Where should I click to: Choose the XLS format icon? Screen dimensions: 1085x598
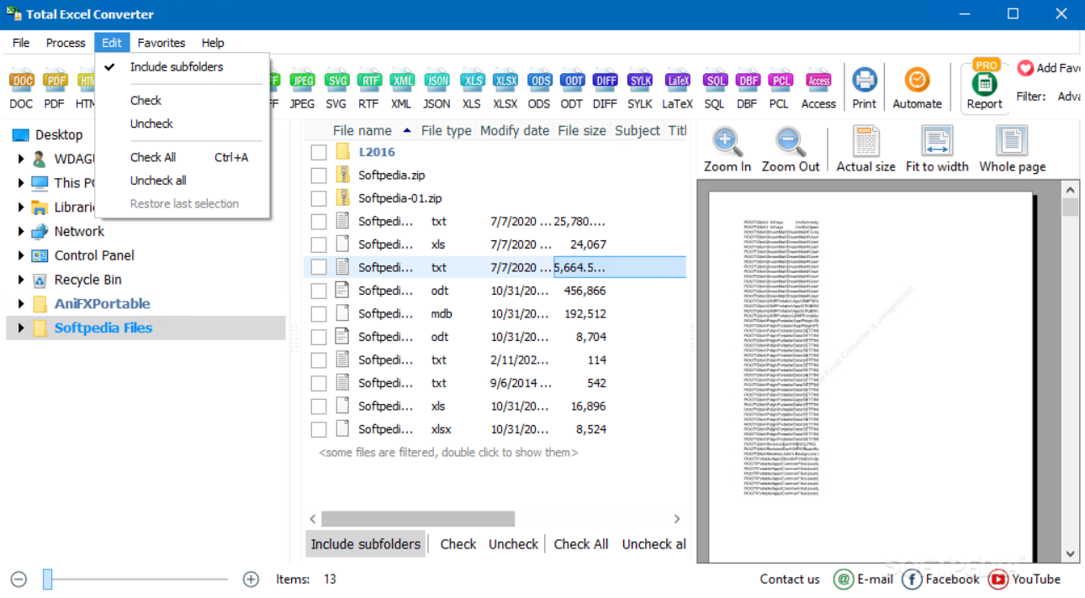[472, 89]
